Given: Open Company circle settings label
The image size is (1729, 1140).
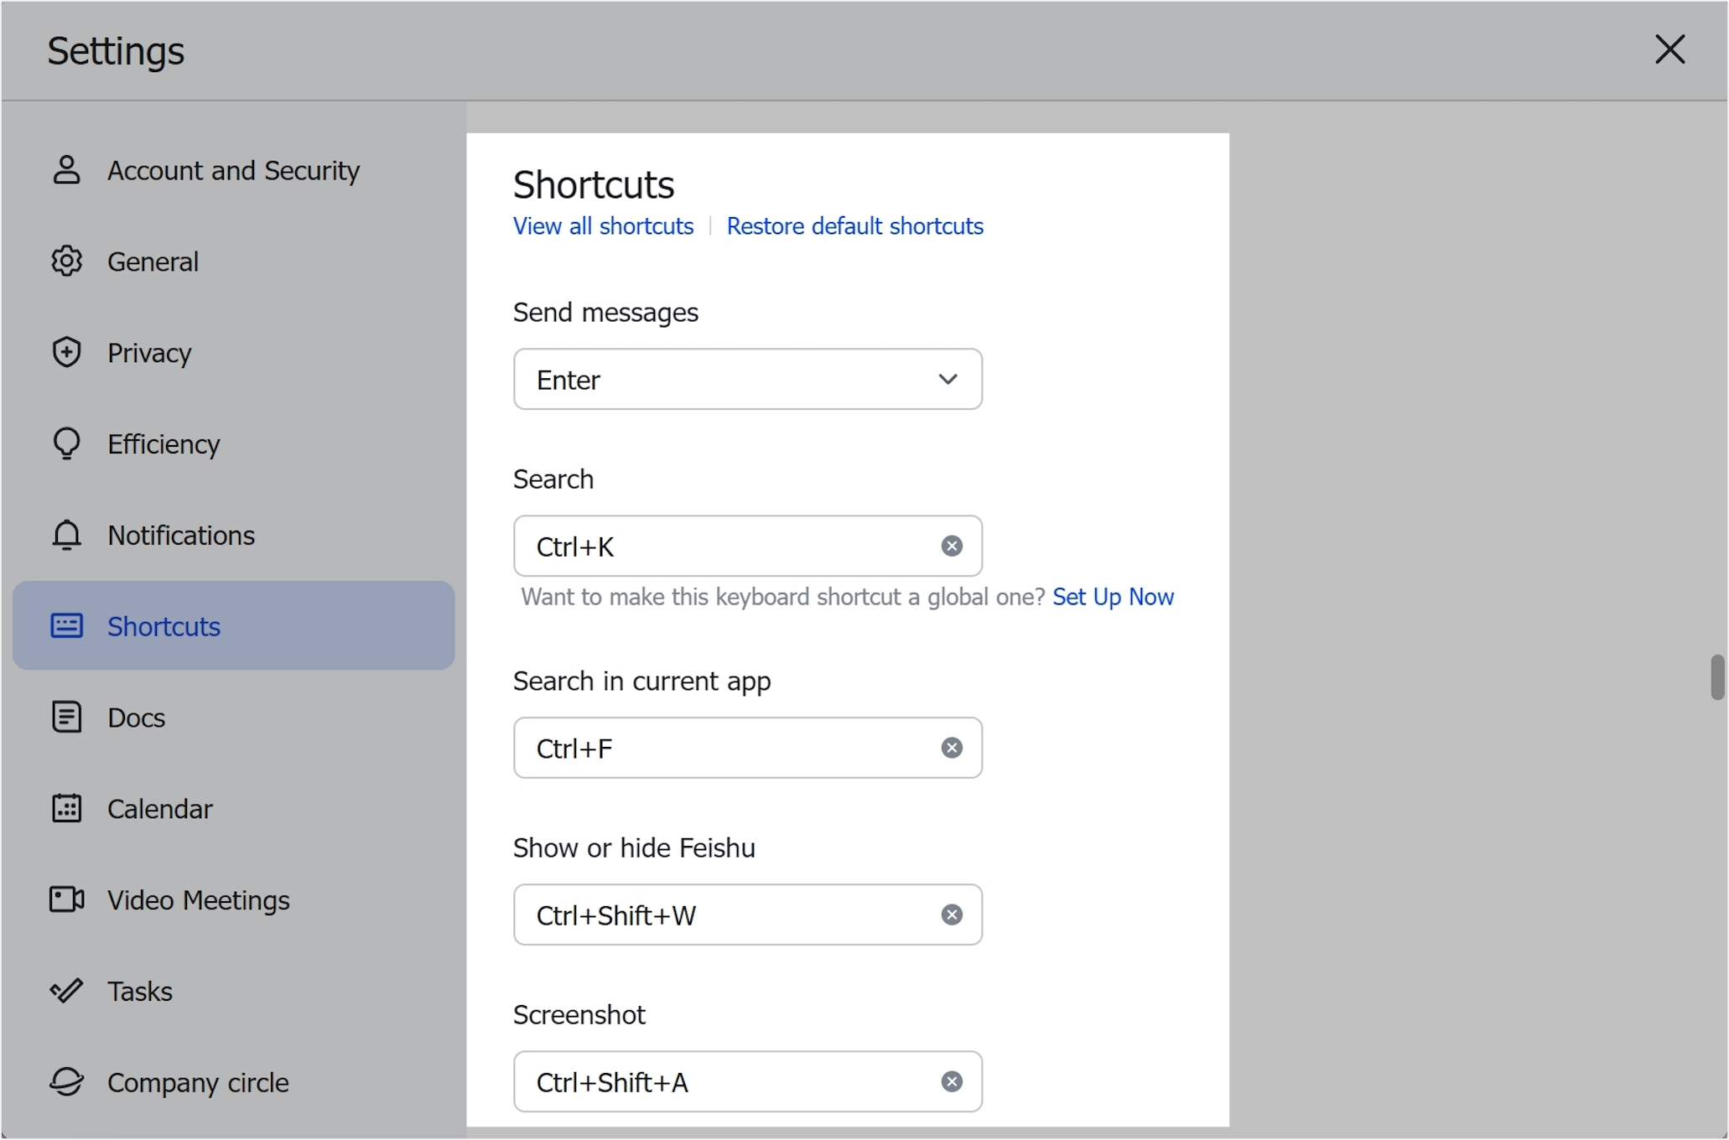Looking at the screenshot, I should click(198, 1082).
